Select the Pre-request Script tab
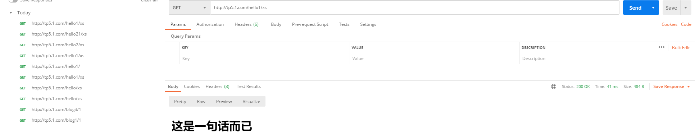Viewport: 695px width, 140px height. [x=310, y=24]
